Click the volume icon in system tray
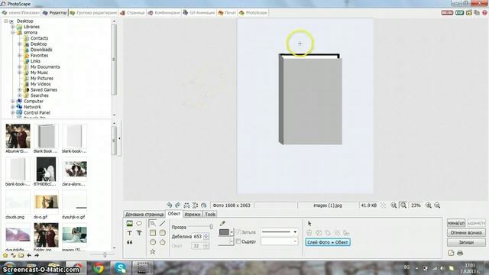This screenshot has height=275, width=489. pyautogui.click(x=442, y=268)
